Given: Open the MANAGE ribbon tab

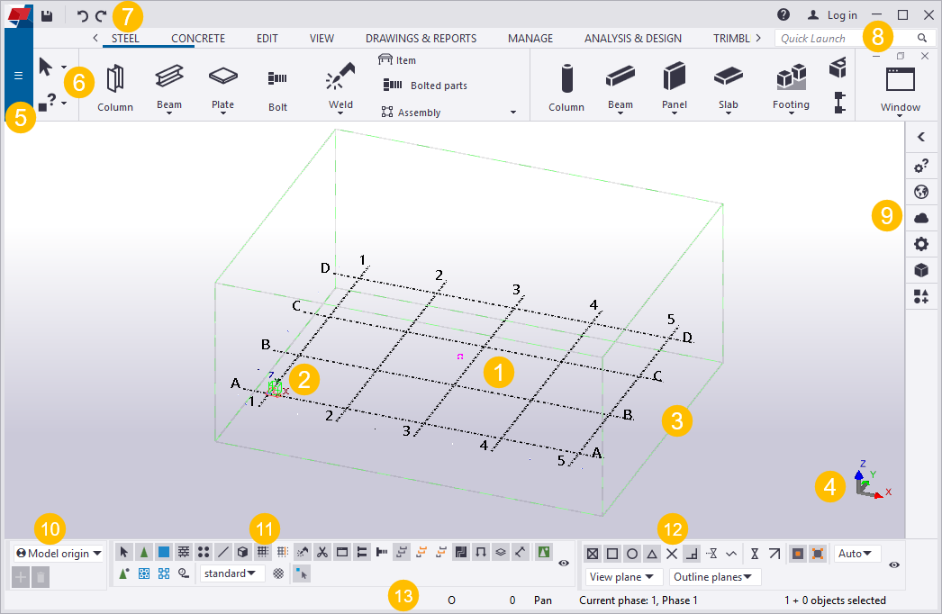Looking at the screenshot, I should pyautogui.click(x=530, y=39).
